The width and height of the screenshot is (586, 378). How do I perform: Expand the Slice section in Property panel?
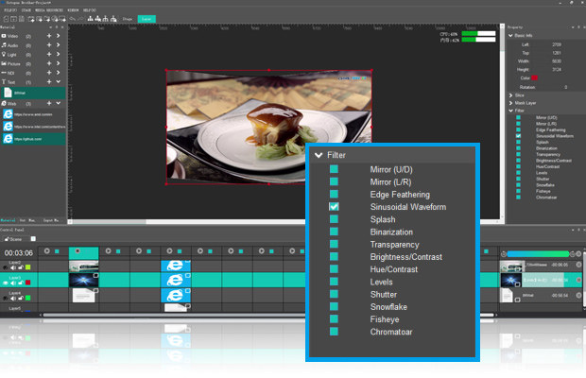click(x=511, y=95)
